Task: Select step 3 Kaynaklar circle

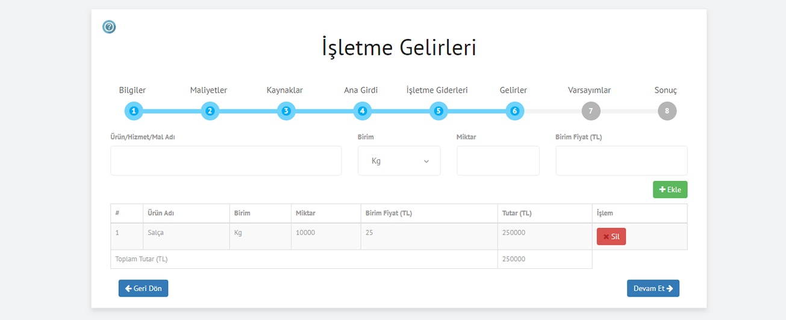Action: (x=286, y=111)
